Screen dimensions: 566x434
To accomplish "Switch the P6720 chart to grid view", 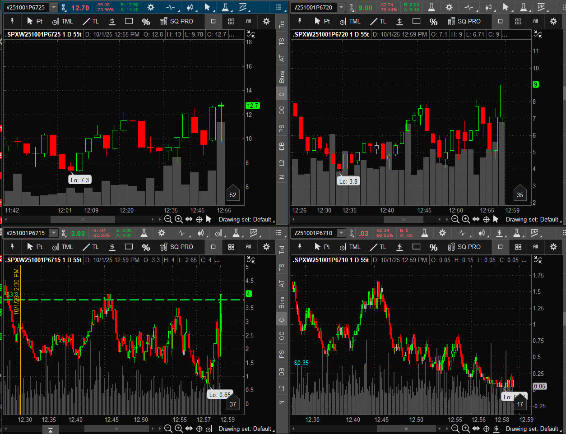I will (518, 21).
